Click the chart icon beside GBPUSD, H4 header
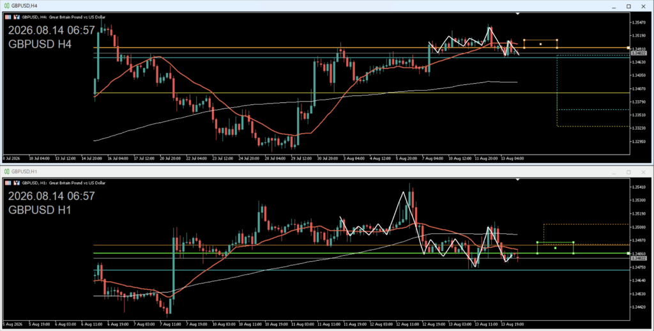Image resolution: width=654 pixels, height=331 pixels. (x=17, y=17)
